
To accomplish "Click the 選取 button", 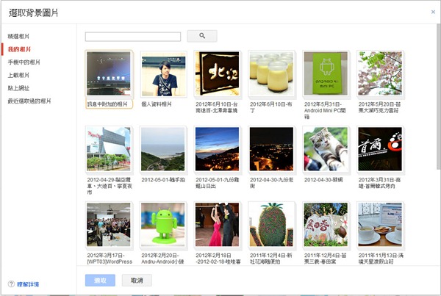I will (x=100, y=281).
